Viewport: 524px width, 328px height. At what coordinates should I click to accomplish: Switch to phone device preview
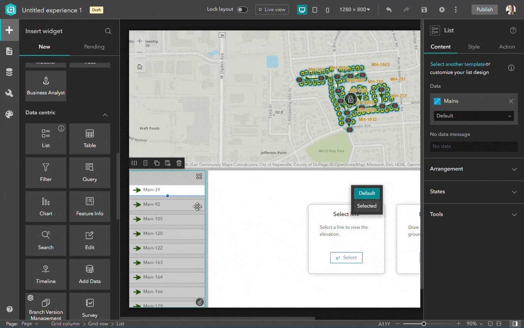pos(327,10)
